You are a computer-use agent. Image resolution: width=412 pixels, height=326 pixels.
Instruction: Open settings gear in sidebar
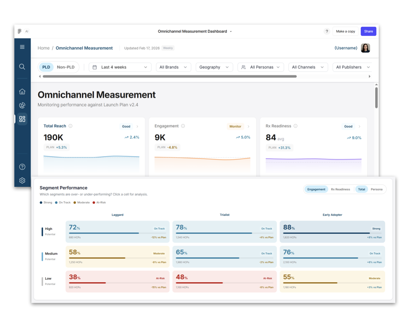[x=22, y=181]
